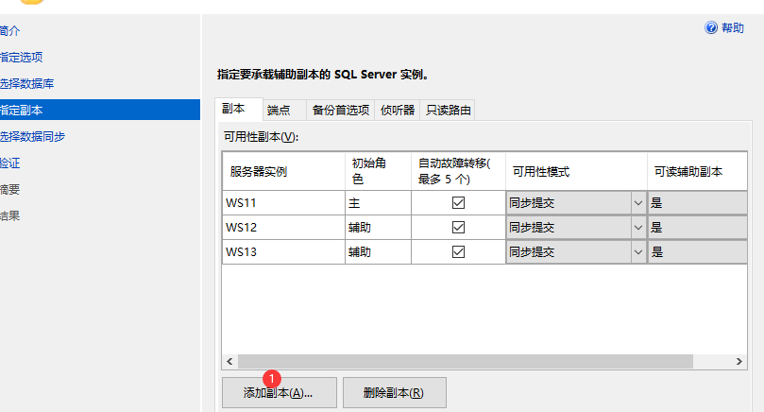Select 摘要 step in sidebar
The height and width of the screenshot is (412, 764).
tap(9, 189)
